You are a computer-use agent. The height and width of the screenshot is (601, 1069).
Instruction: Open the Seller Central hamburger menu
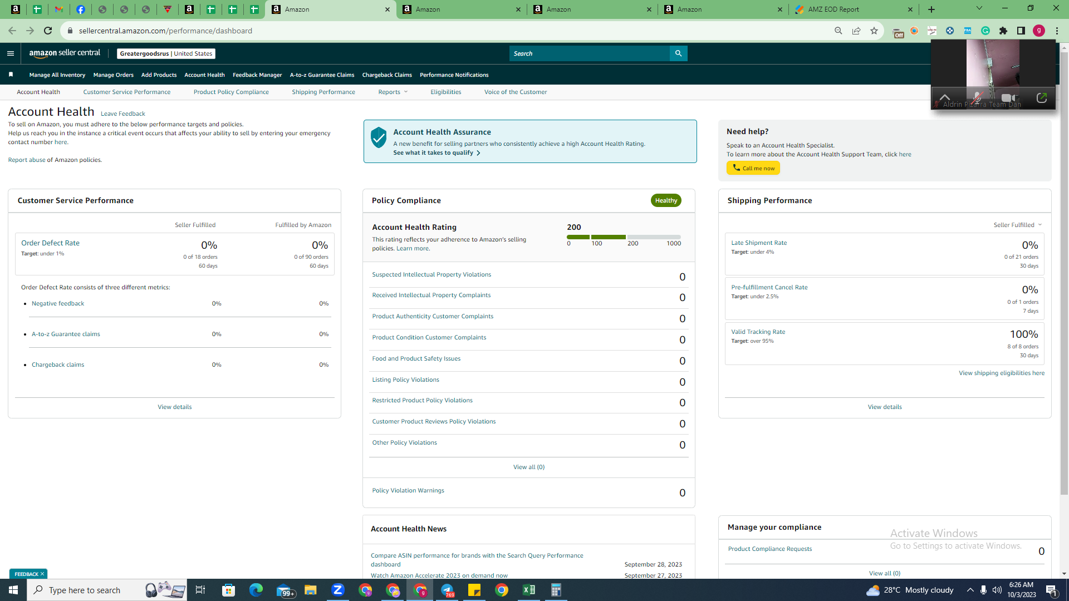click(x=10, y=53)
